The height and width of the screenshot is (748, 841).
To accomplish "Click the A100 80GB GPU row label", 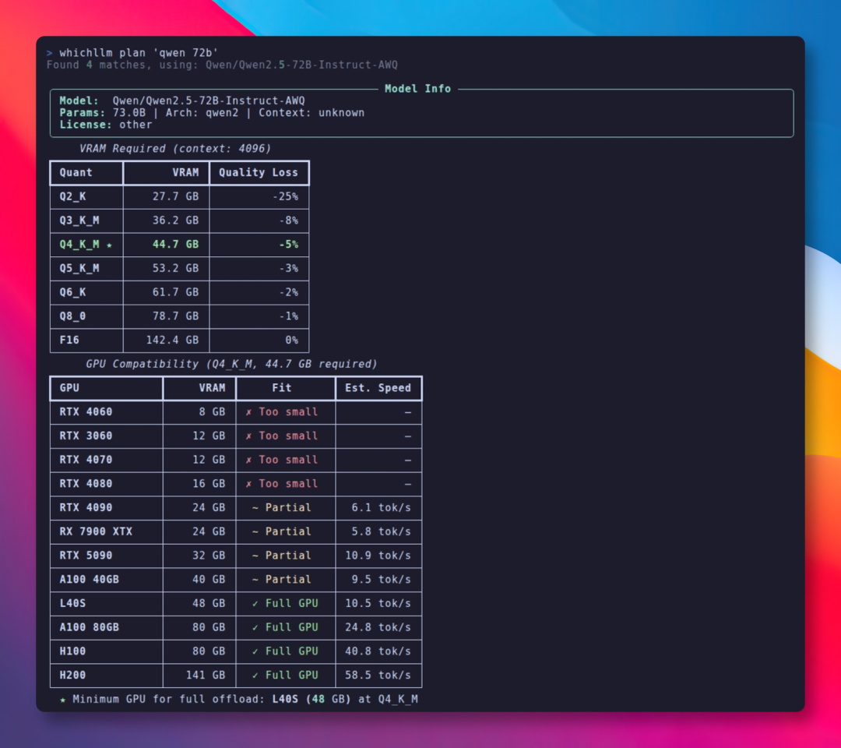I will [x=89, y=627].
